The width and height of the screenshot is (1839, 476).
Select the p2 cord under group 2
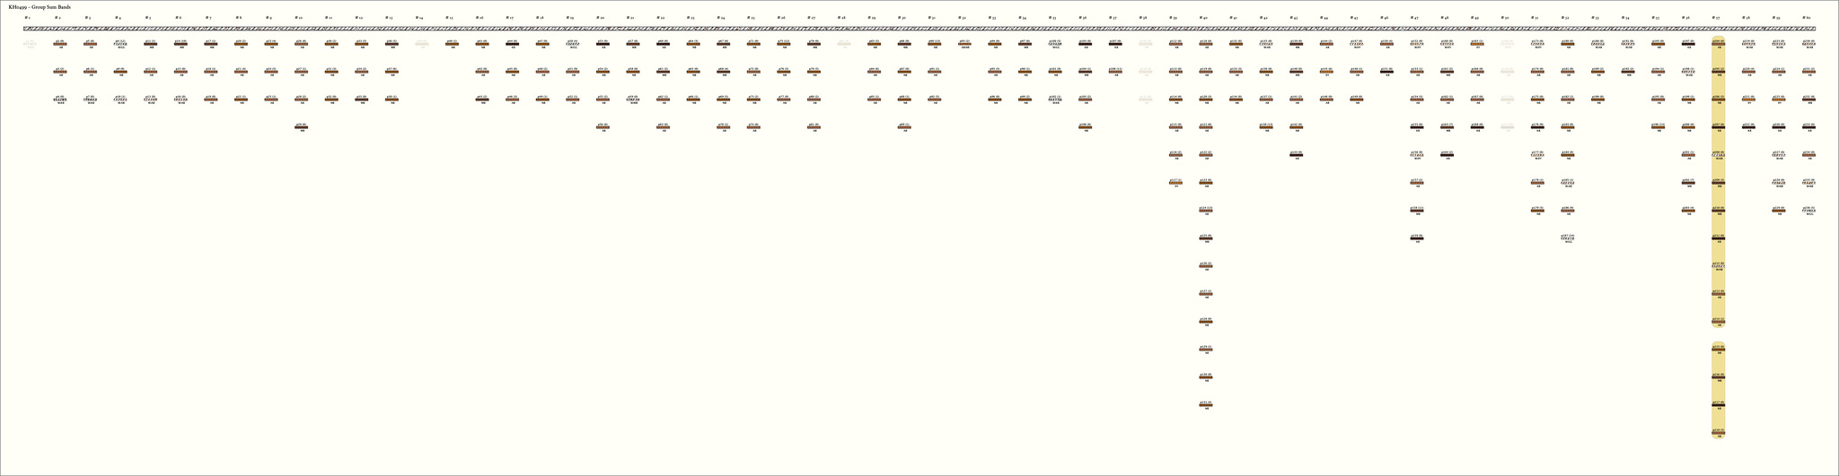coord(59,43)
